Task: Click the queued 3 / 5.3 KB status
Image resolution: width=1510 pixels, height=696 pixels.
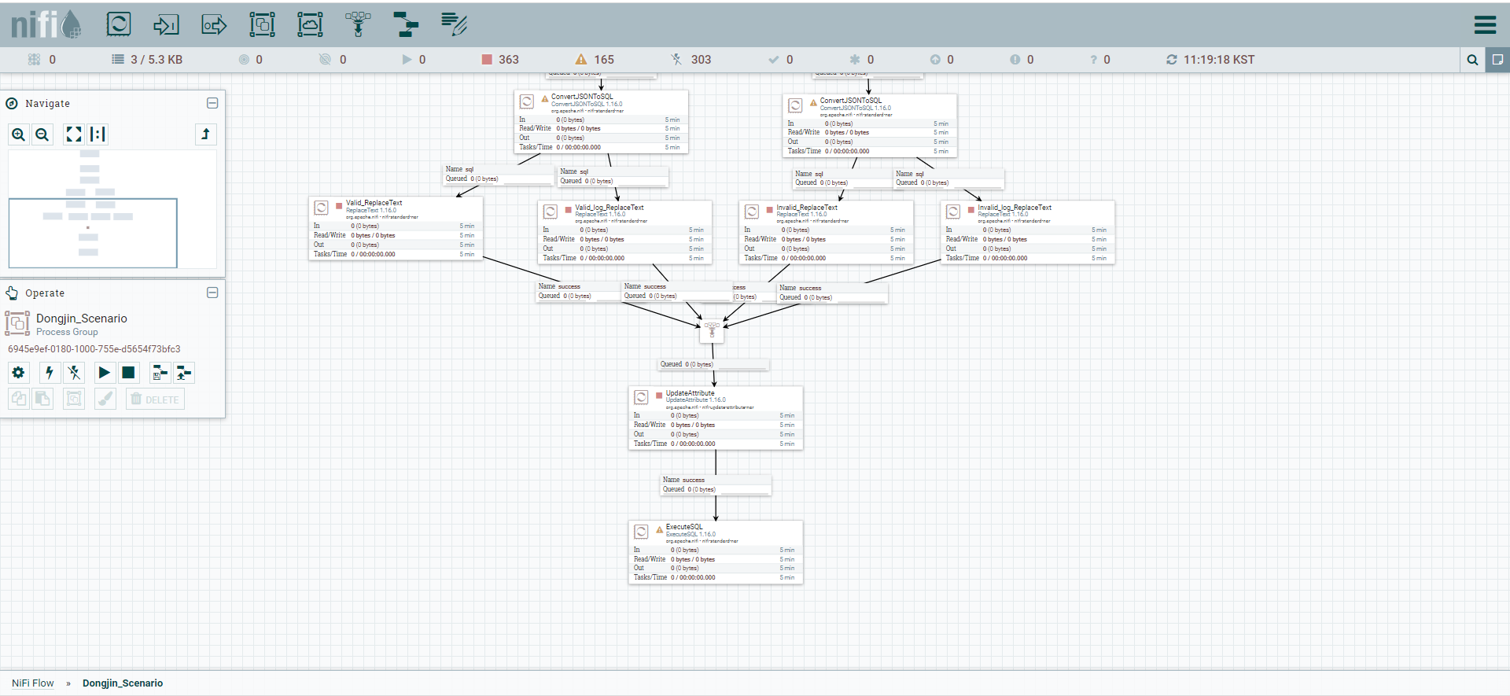Action: (147, 60)
